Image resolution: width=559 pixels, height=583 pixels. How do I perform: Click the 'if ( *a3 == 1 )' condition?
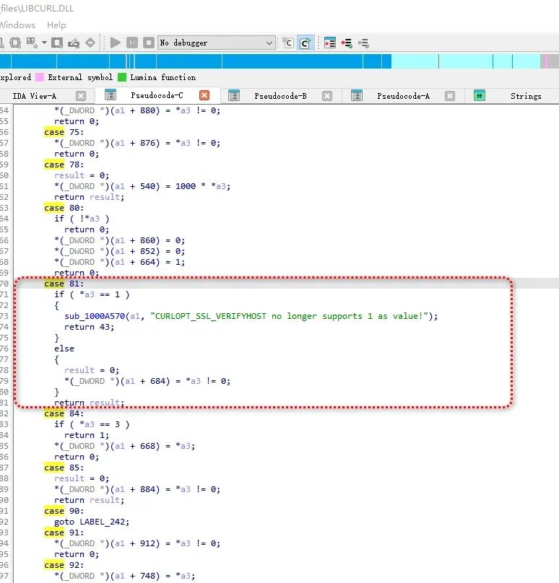point(92,294)
